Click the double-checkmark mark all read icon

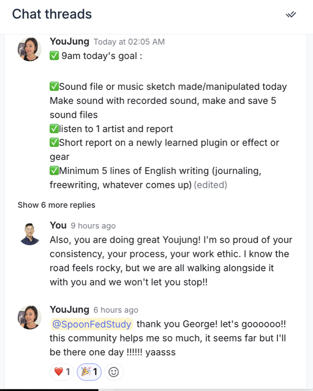point(290,14)
